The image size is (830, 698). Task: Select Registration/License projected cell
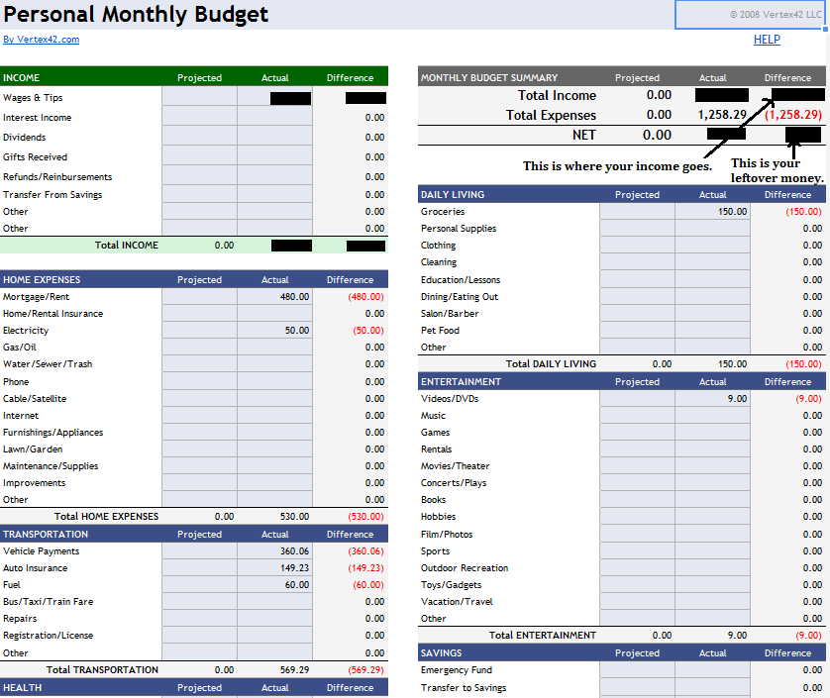[x=199, y=636]
